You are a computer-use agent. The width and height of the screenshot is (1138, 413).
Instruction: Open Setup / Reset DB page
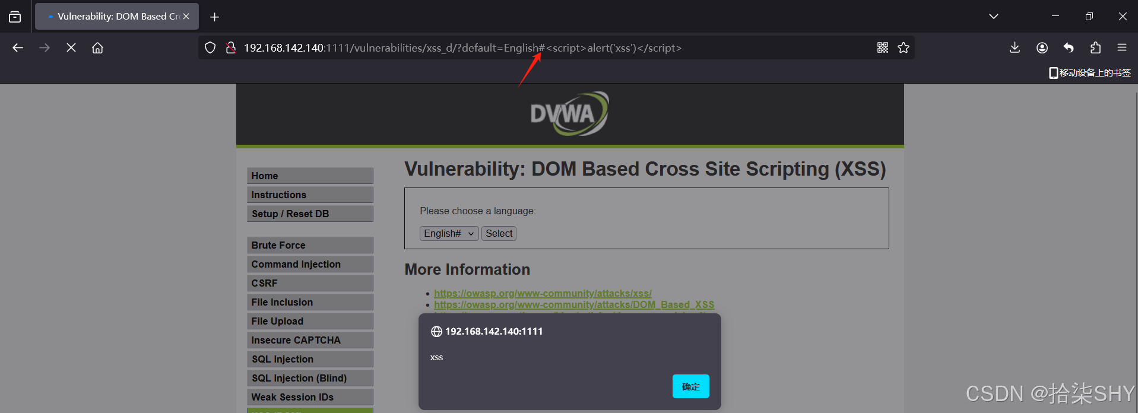click(x=310, y=214)
